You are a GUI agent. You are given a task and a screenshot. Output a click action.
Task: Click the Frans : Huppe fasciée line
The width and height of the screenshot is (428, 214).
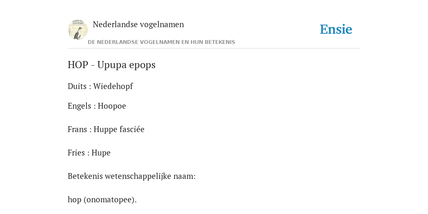(106, 129)
